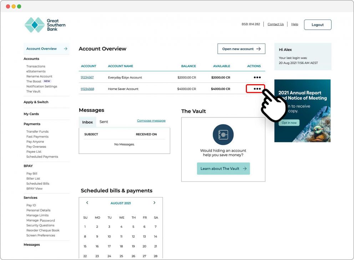Viewport: 354px width, 260px height.
Task: Switch to the Inbox tab
Action: coord(87,122)
